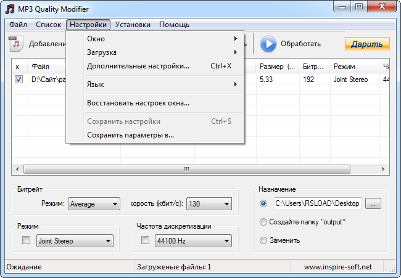This screenshot has height=278, width=401.
Task: Enable the sampling frequency checkbox
Action: [145, 240]
